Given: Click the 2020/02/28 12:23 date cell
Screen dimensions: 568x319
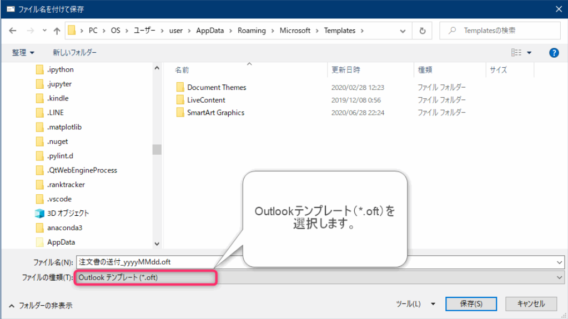Looking at the screenshot, I should pos(358,87).
